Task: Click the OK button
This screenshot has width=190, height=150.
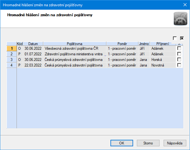Action: (122, 143)
